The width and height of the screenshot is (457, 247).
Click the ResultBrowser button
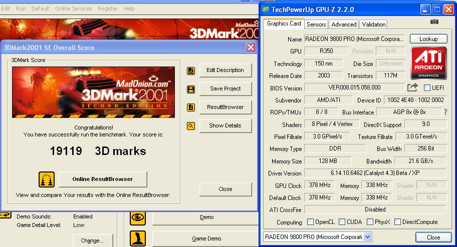pos(225,107)
